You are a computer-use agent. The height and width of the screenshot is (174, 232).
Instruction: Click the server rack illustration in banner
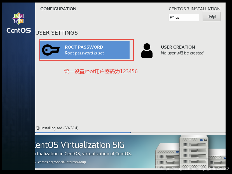[190, 152]
